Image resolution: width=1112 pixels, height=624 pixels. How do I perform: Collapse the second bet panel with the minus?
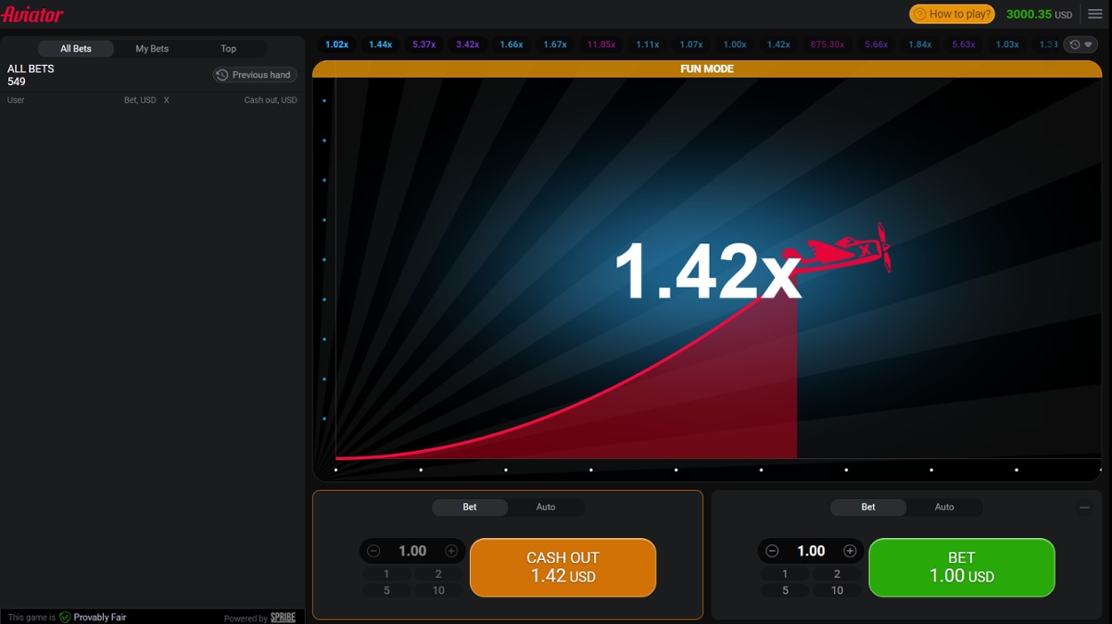(1084, 506)
